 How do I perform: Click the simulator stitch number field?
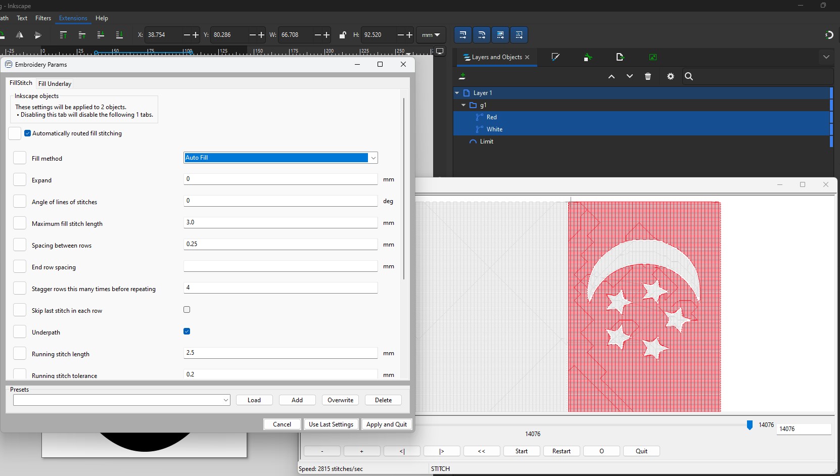click(x=804, y=429)
